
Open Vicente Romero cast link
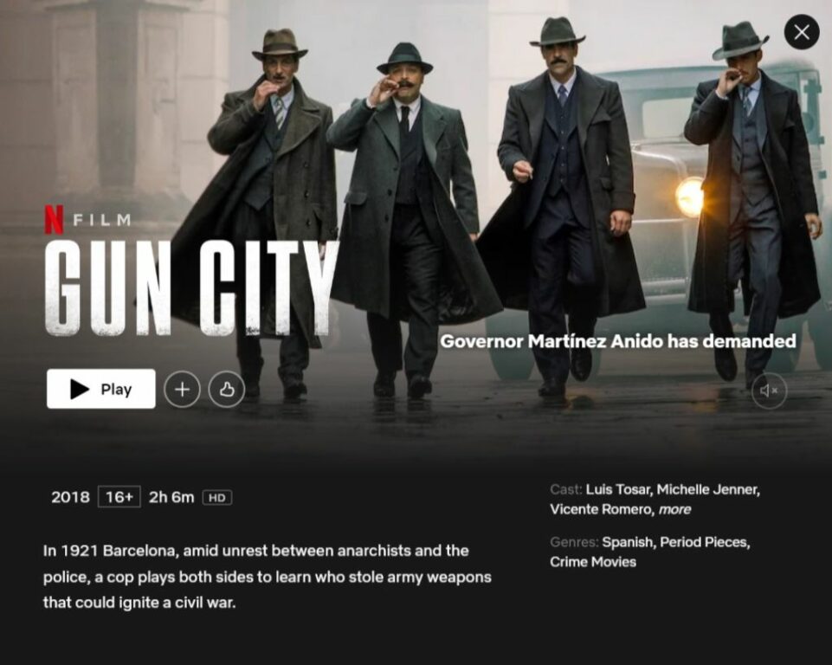(602, 509)
